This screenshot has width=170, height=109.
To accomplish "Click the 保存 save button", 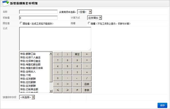I will pyautogui.click(x=162, y=105).
